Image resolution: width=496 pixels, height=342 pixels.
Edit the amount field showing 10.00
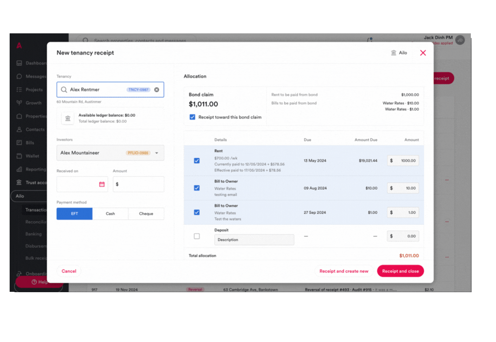coord(403,188)
